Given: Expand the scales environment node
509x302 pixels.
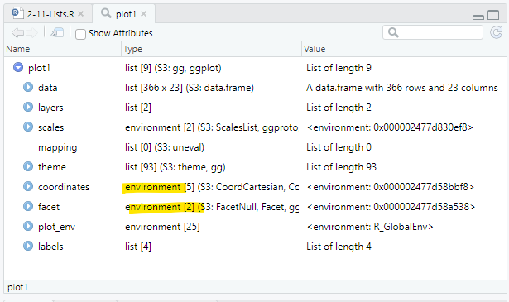Looking at the screenshot, I should tap(28, 127).
